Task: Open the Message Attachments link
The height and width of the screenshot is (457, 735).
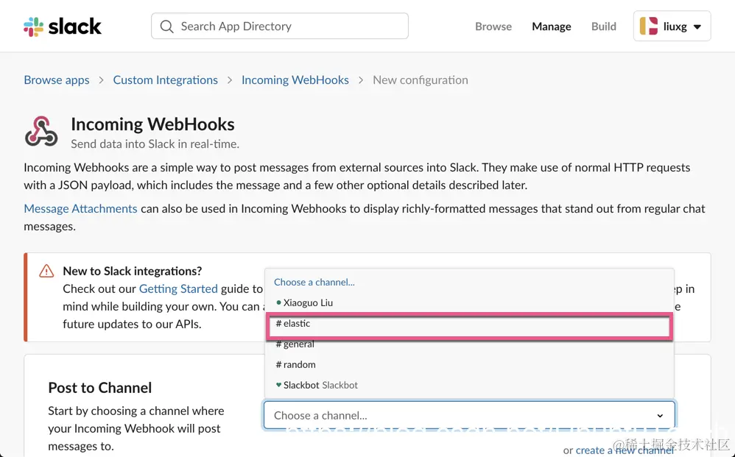Action: click(80, 208)
